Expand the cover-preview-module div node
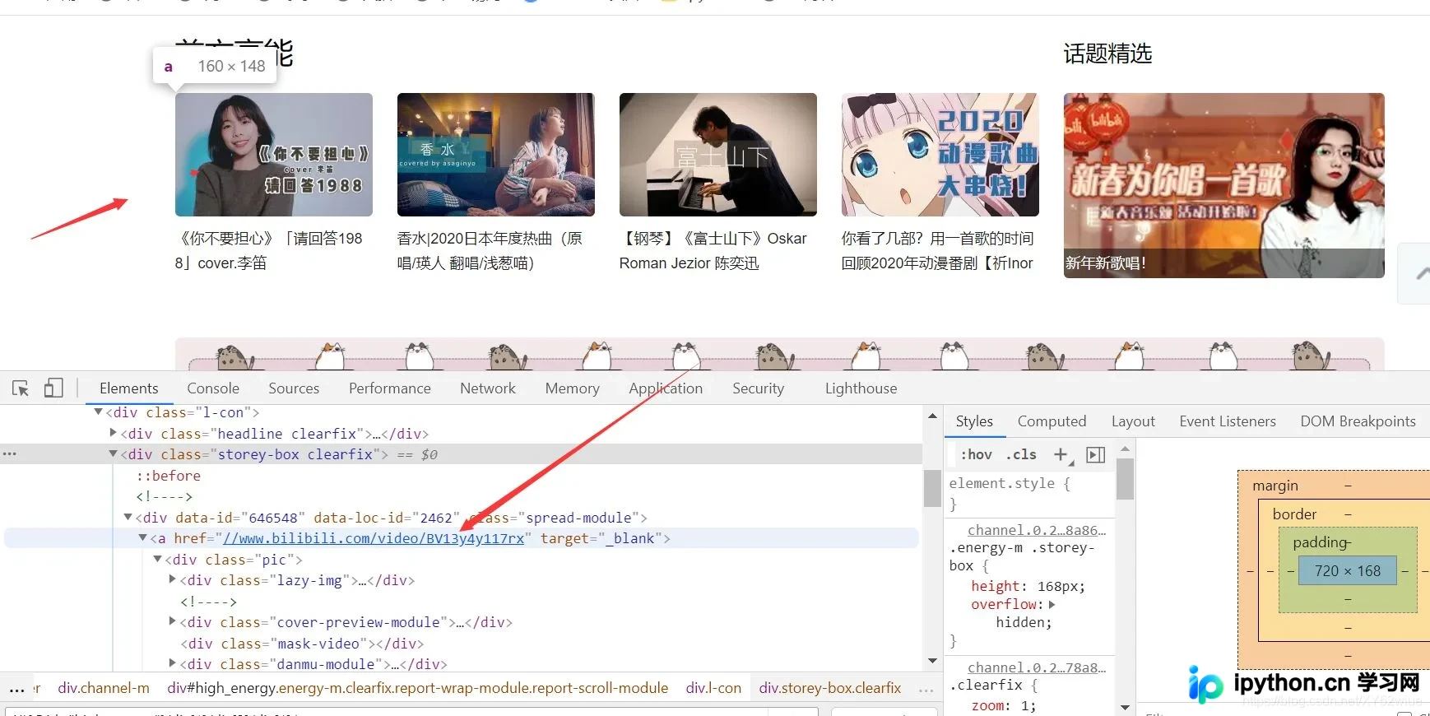This screenshot has width=1430, height=716. (x=172, y=621)
